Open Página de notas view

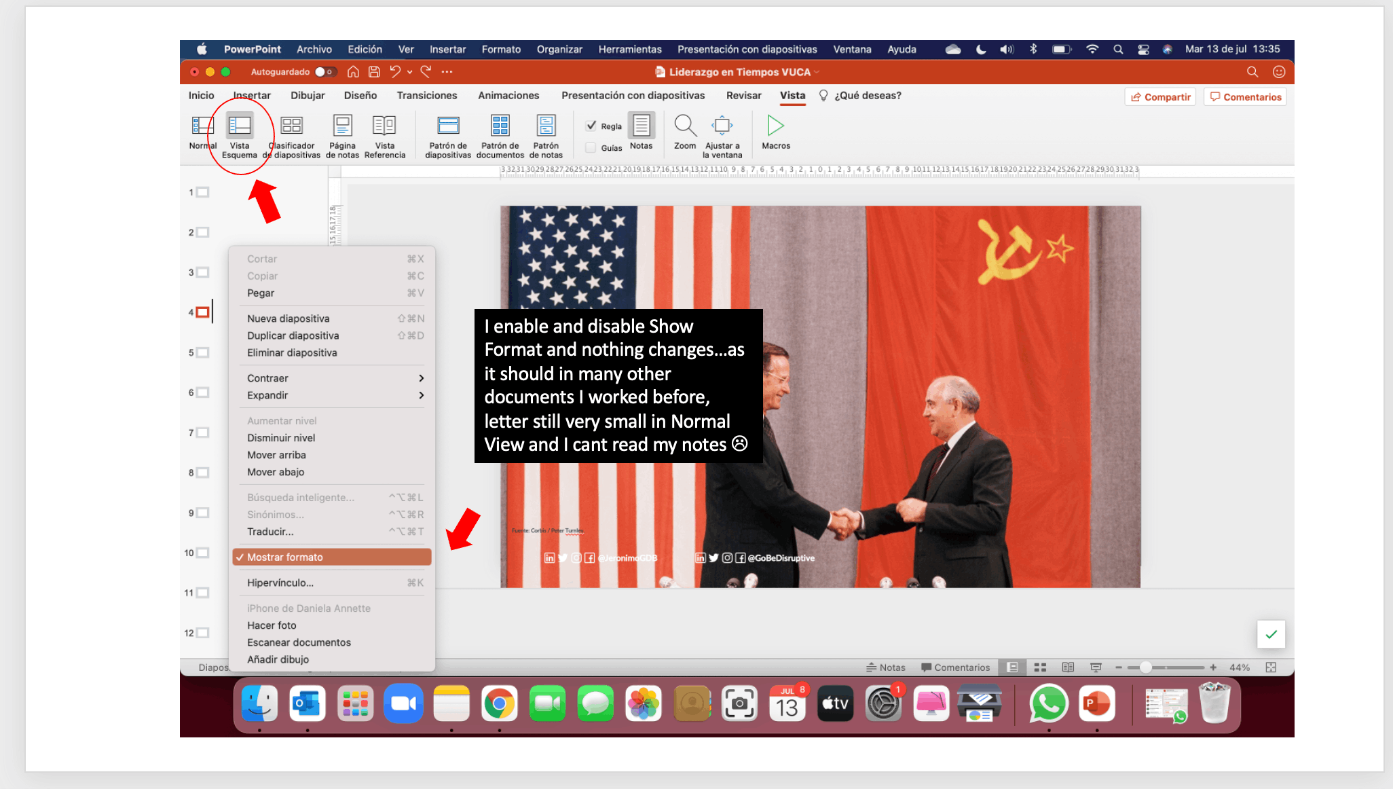[x=342, y=136]
